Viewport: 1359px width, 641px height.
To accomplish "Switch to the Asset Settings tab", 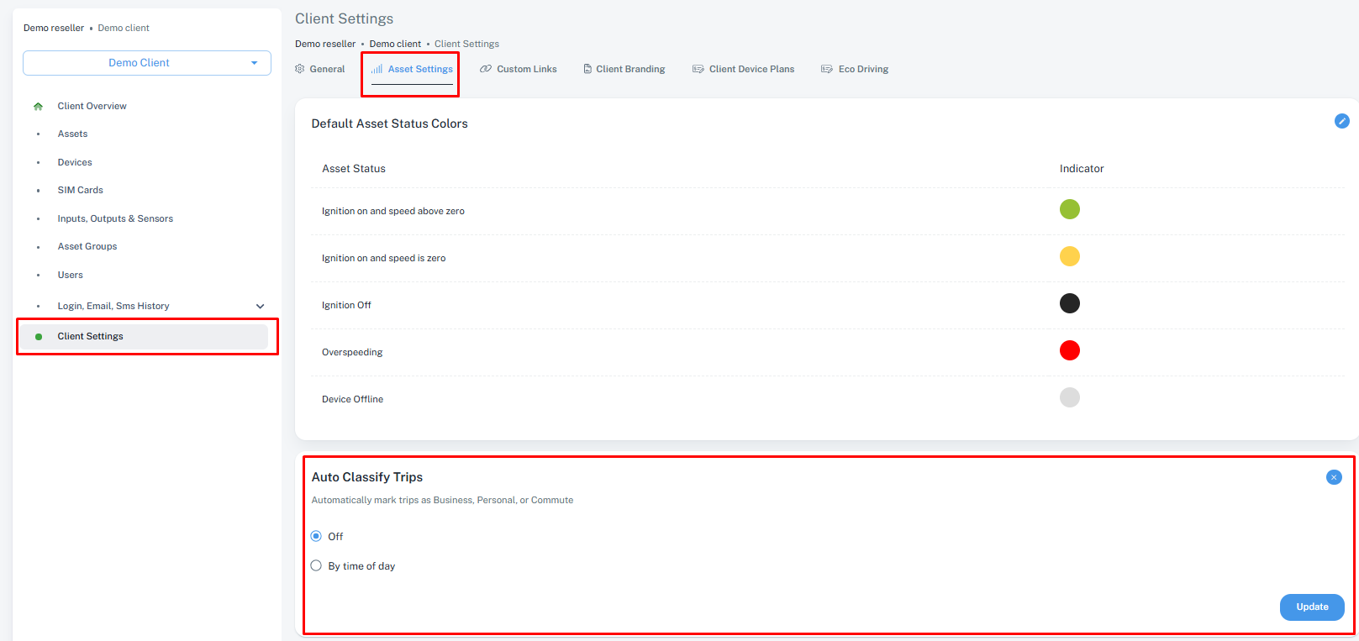I will (x=412, y=69).
